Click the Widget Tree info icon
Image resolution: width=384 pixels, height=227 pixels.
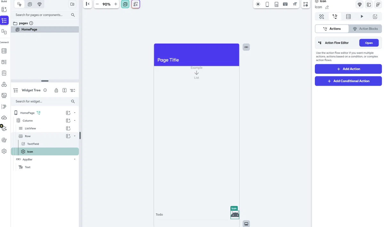45,90
